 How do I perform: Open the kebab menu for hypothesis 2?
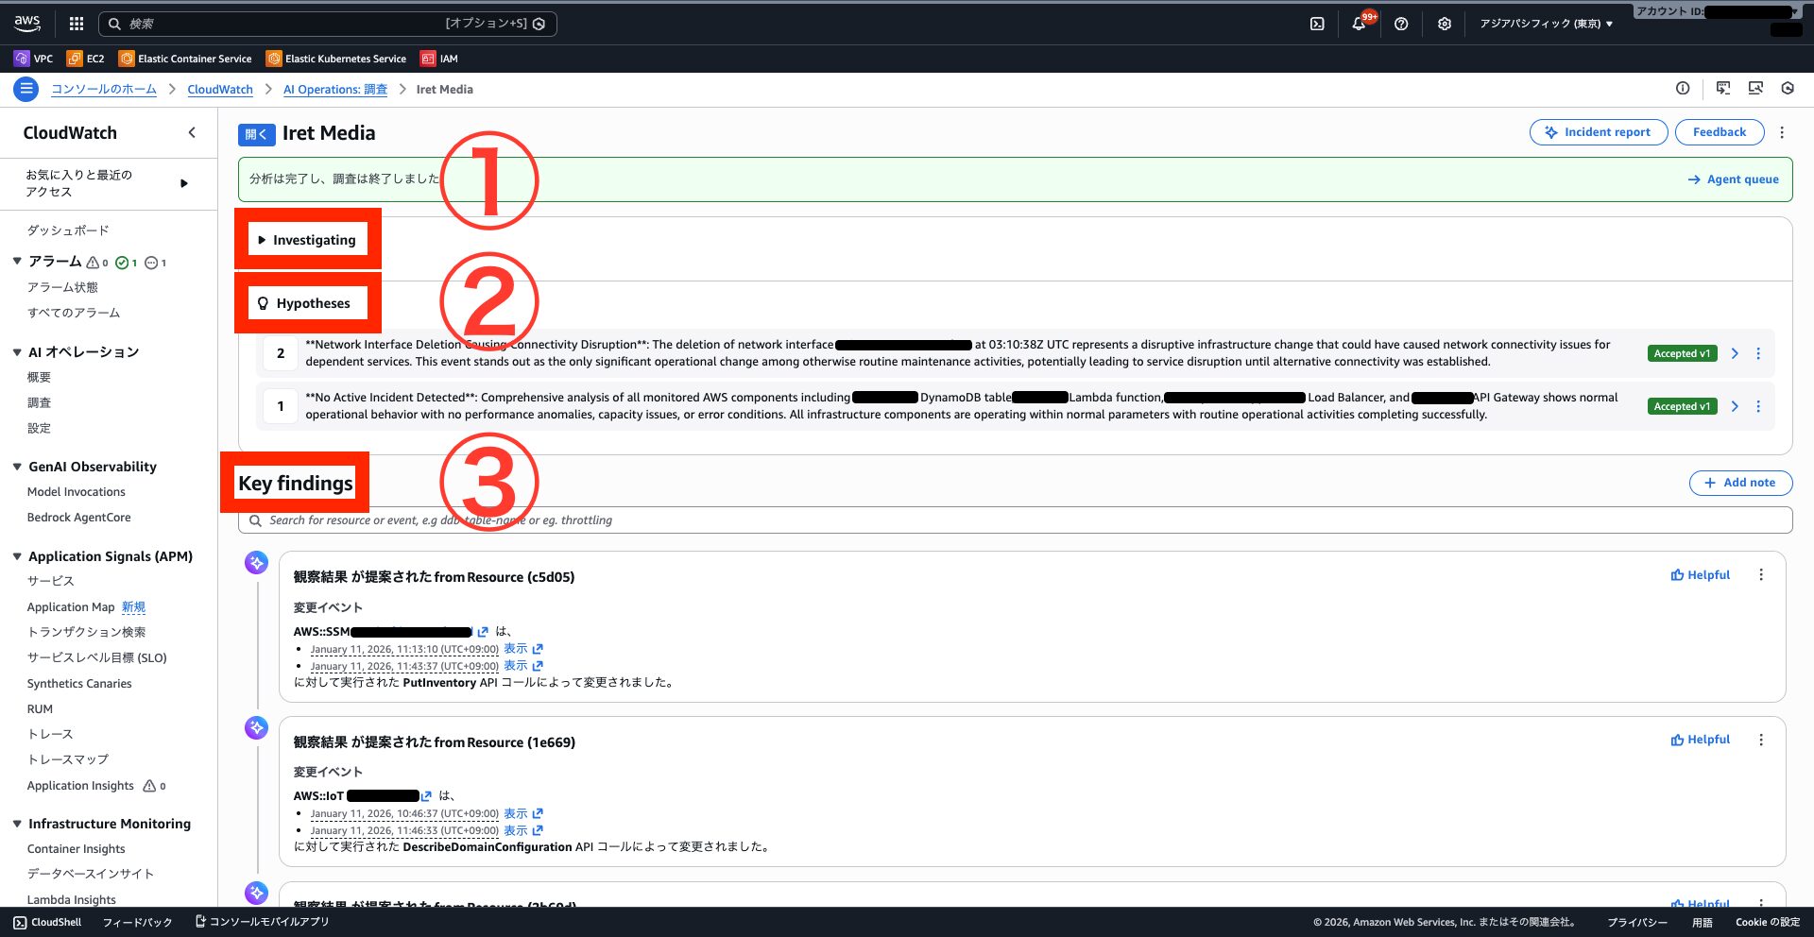tap(1758, 353)
